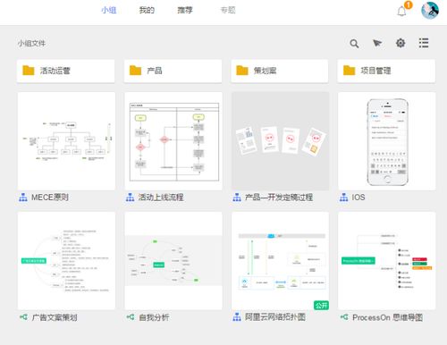Screen dimensions: 447x345
Task: Click the IOS file name
Action: (x=358, y=198)
